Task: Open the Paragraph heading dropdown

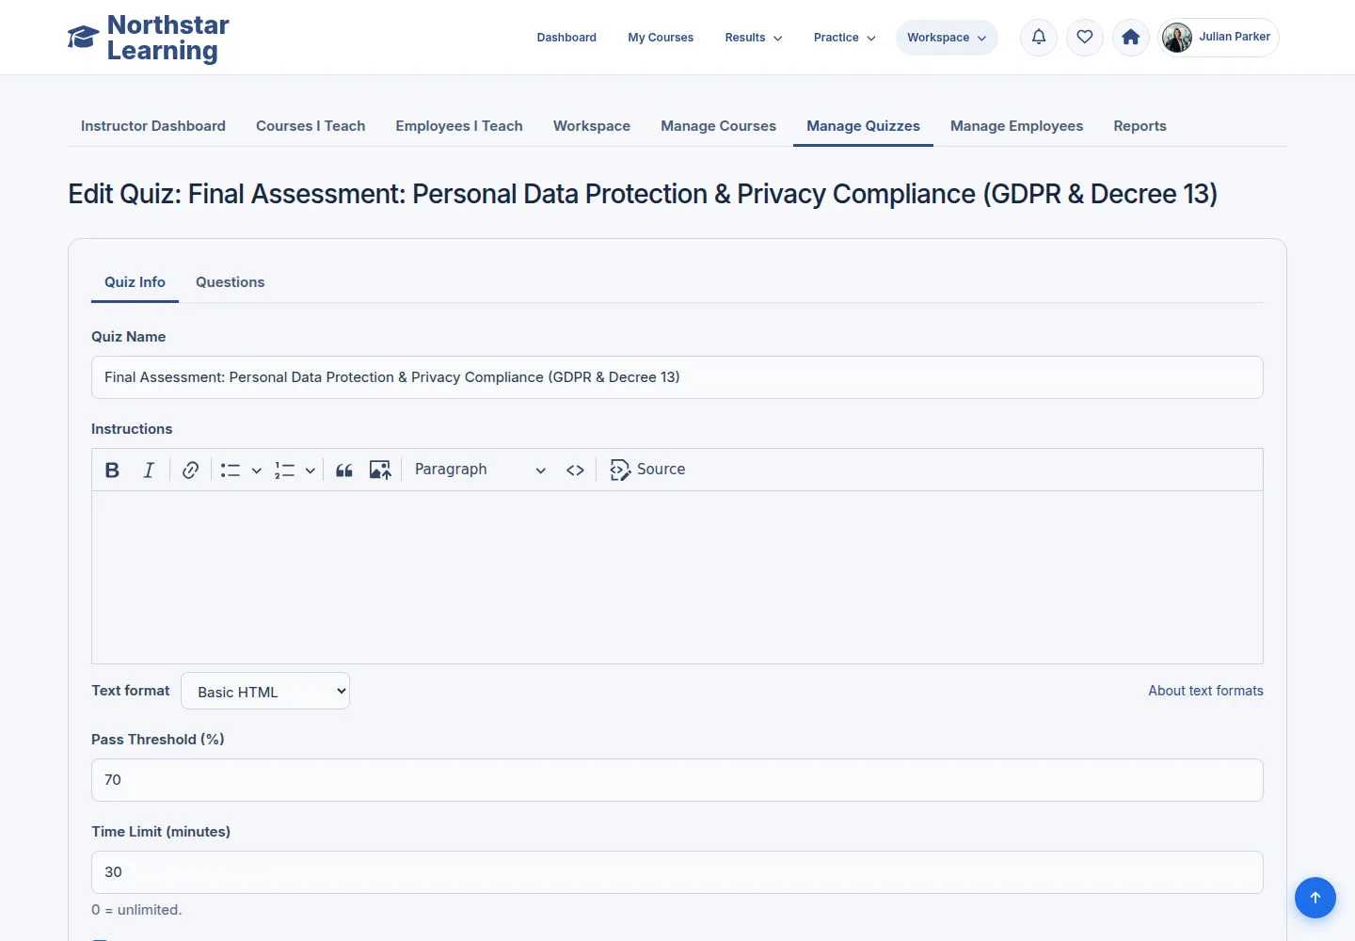Action: click(480, 470)
